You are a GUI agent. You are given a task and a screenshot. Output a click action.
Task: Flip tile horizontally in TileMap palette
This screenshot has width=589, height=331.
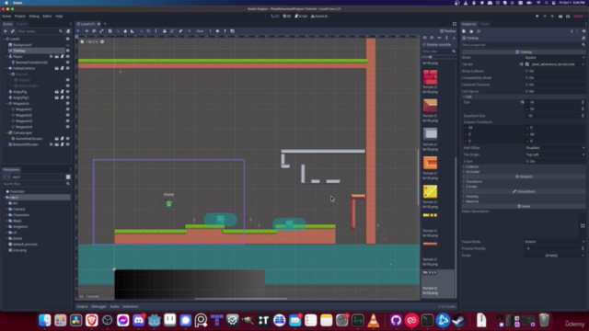click(439, 38)
